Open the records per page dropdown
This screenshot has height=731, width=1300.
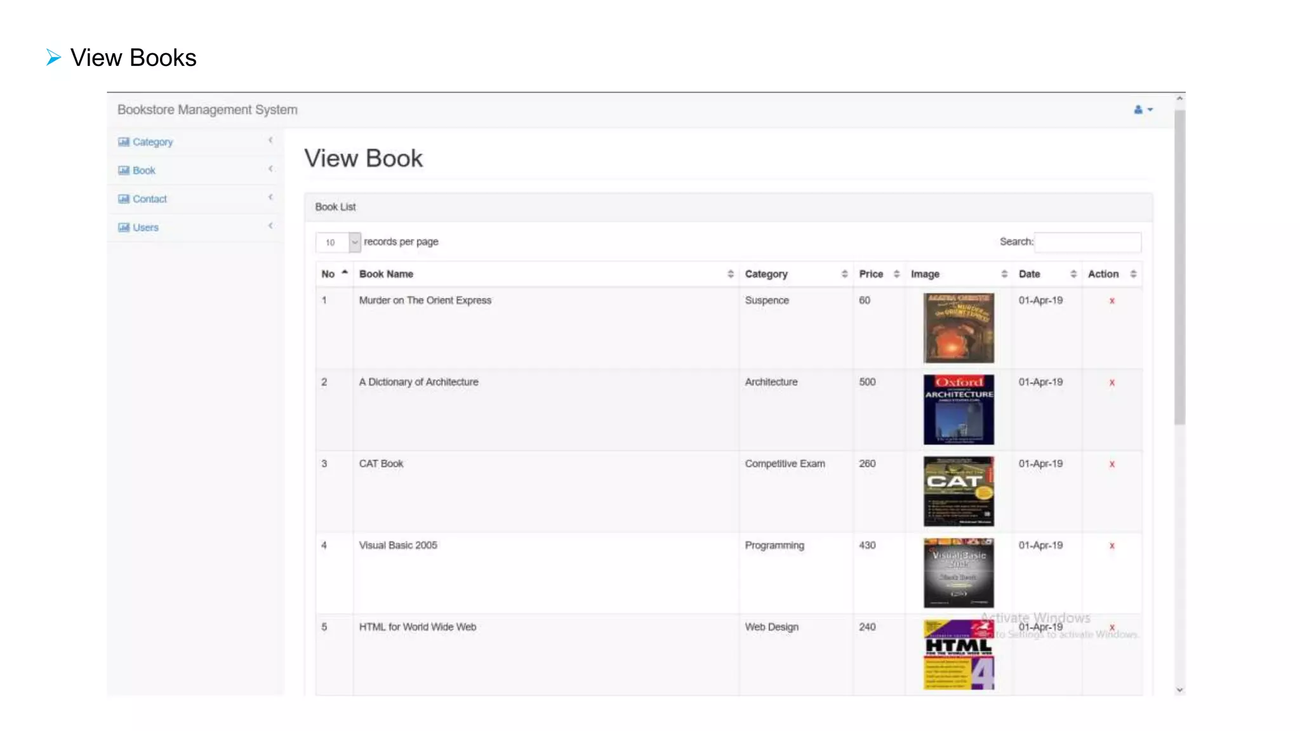point(338,242)
